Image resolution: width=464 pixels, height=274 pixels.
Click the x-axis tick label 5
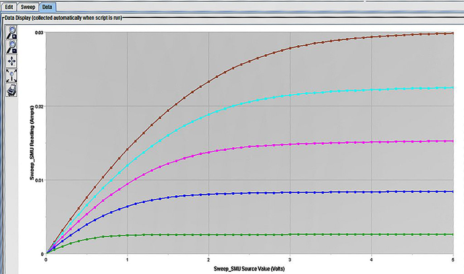tap(453, 260)
